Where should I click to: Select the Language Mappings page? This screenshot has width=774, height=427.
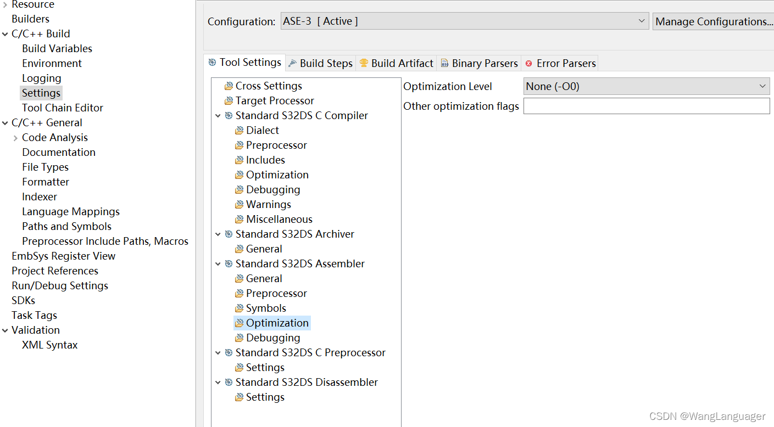(71, 212)
